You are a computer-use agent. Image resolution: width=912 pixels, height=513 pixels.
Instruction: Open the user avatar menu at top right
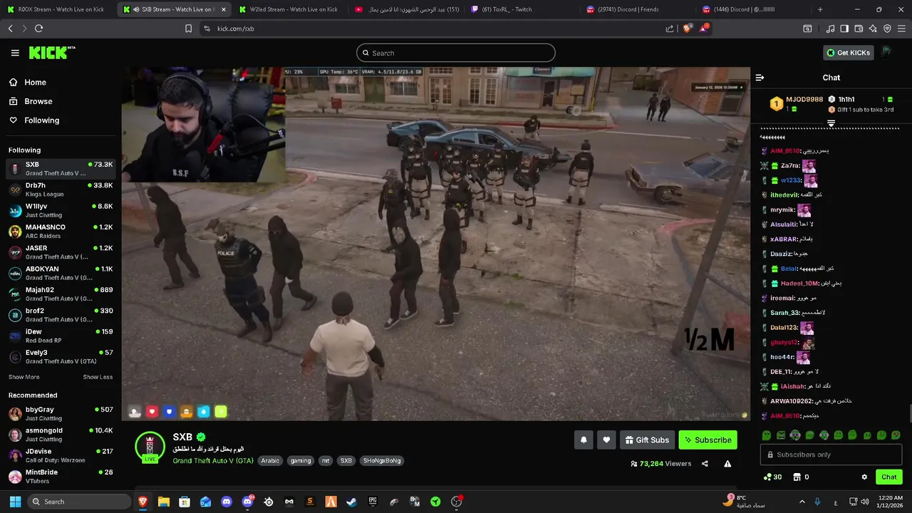pyautogui.click(x=886, y=53)
